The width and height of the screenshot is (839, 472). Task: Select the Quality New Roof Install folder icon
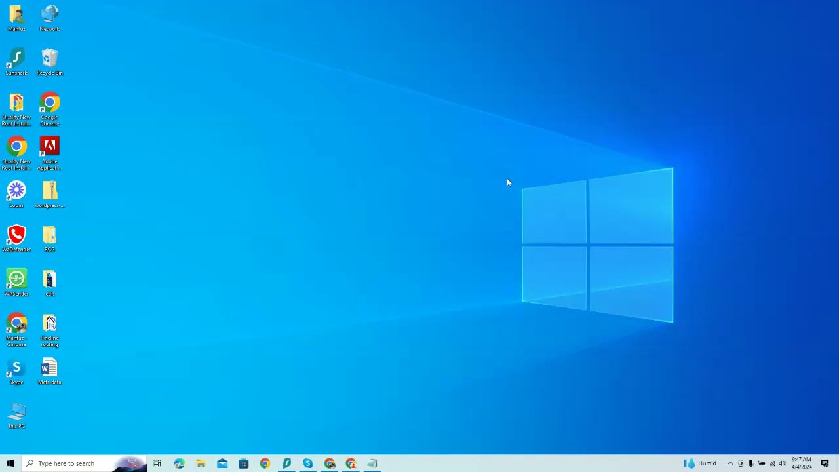pyautogui.click(x=16, y=109)
